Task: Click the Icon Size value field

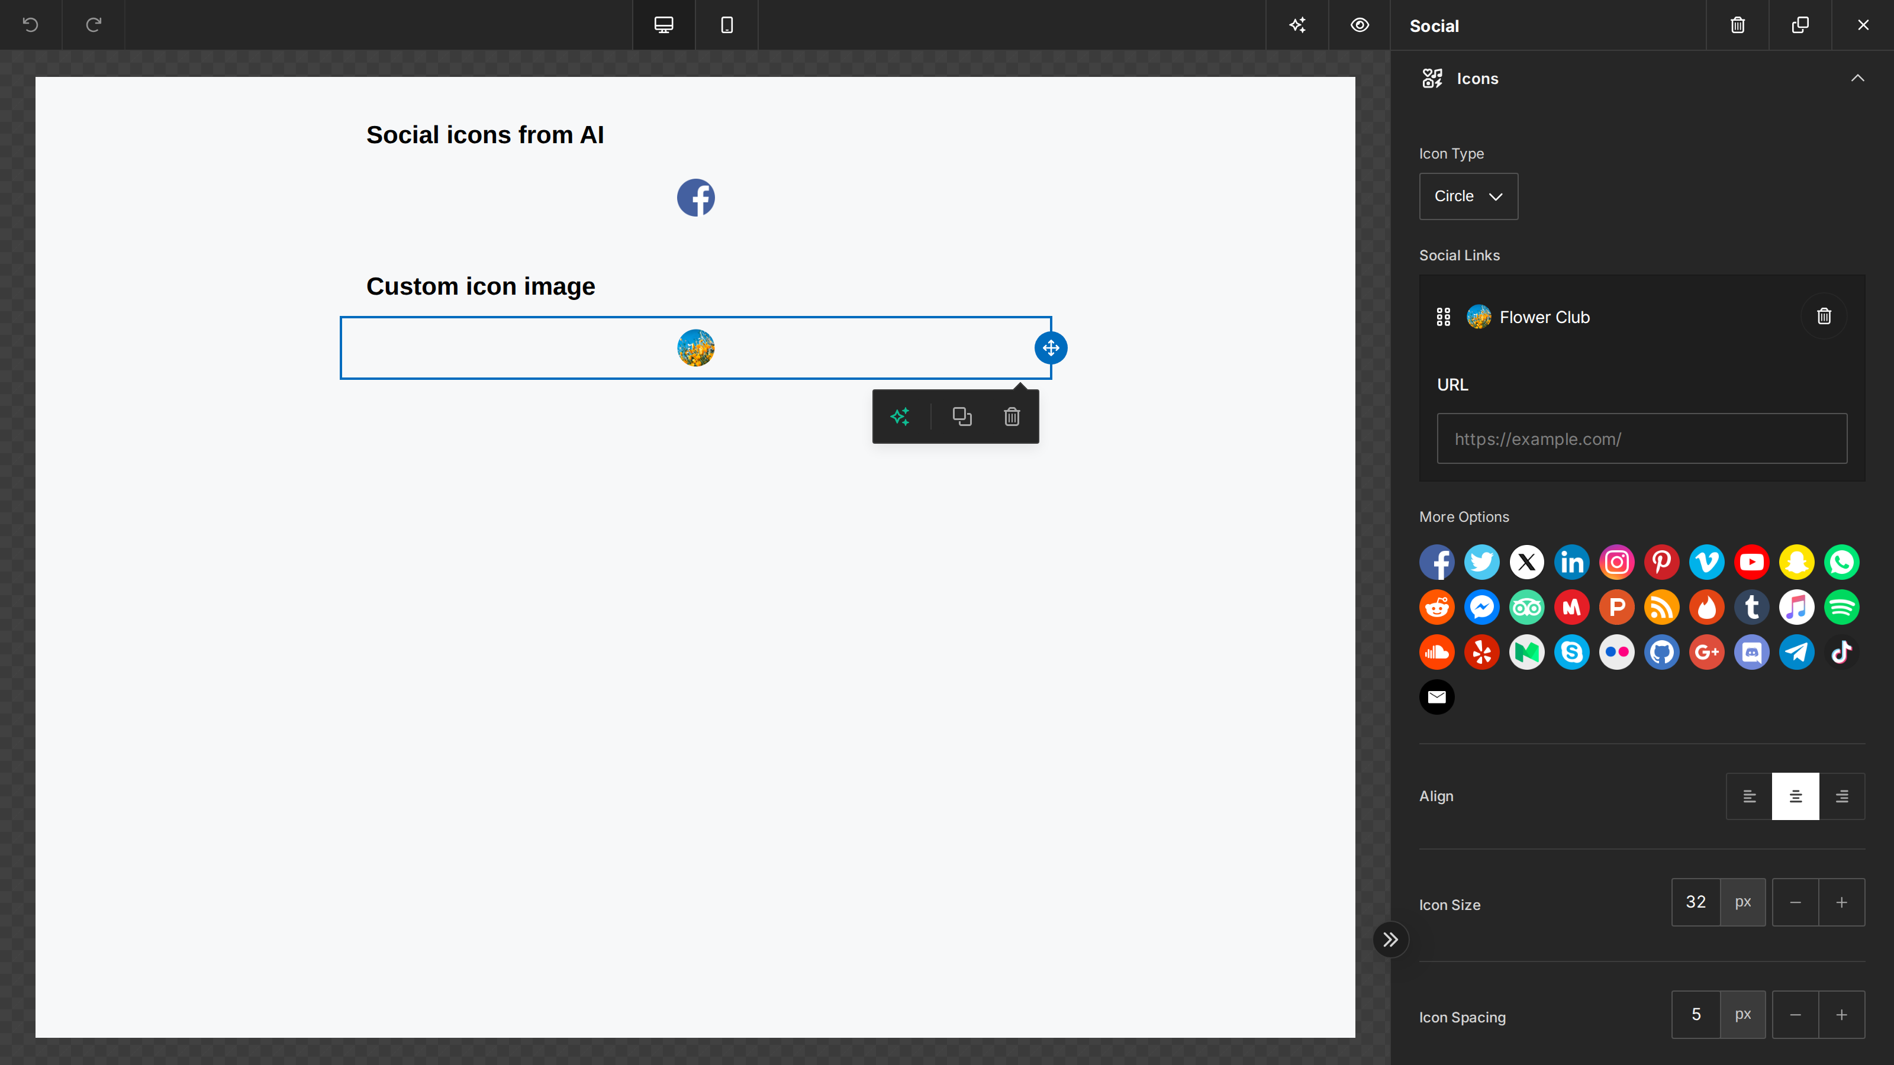Action: pyautogui.click(x=1696, y=902)
